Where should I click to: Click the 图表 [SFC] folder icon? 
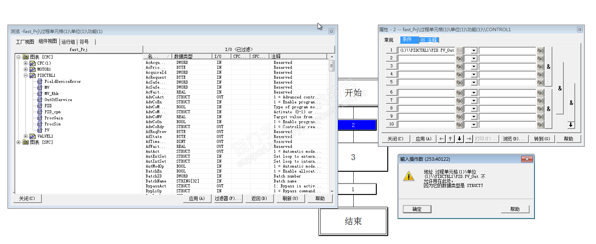tap(25, 142)
